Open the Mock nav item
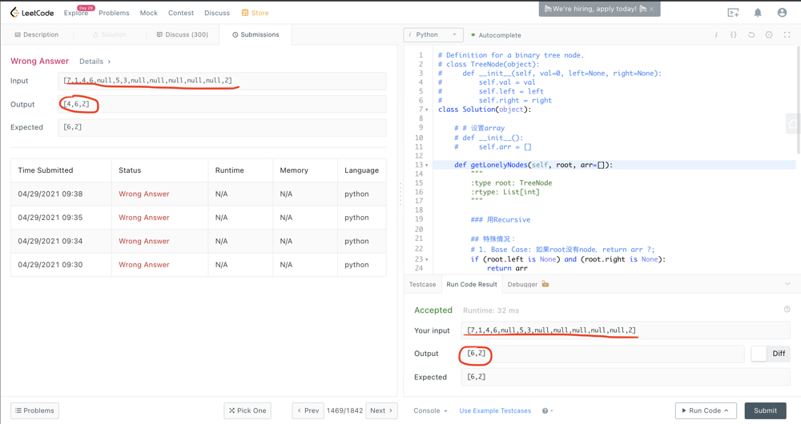The image size is (801, 424). coord(149,13)
